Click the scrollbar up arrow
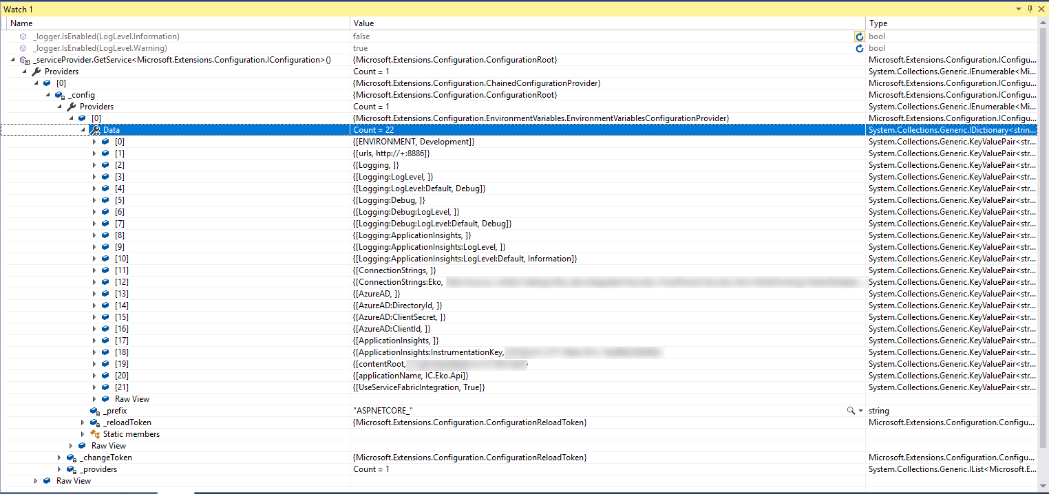The width and height of the screenshot is (1049, 494). pos(1043,23)
